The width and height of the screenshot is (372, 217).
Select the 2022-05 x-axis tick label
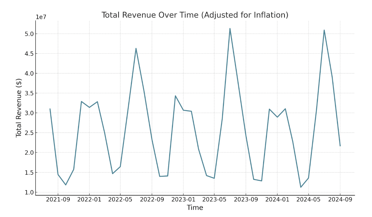[x=120, y=199]
